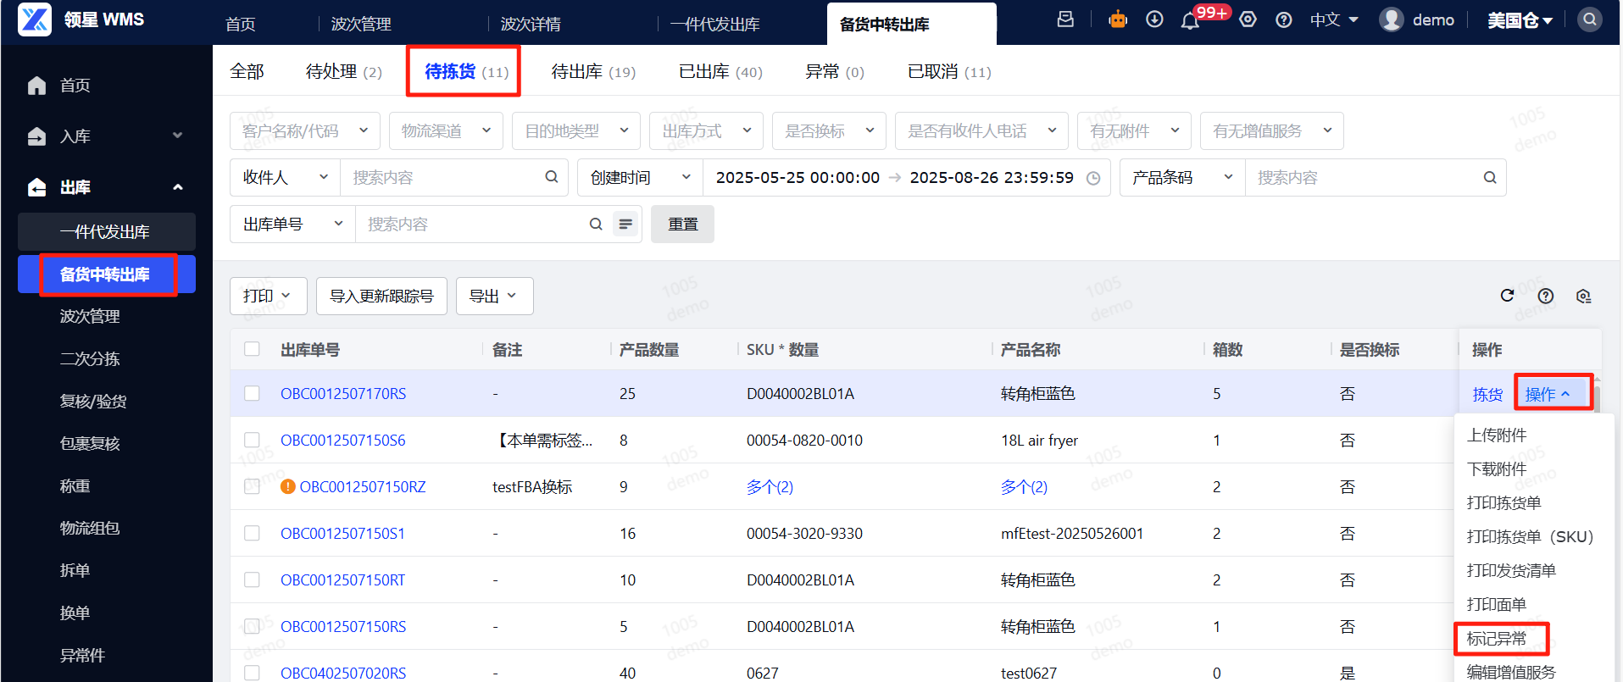Open the 打印 print button menu
Viewport: 1623px width, 682px height.
click(x=268, y=296)
